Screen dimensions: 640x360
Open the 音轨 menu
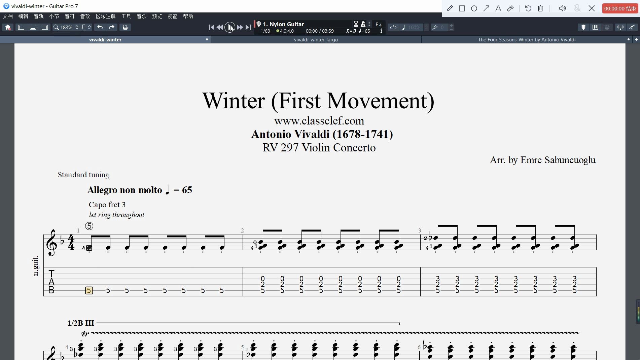point(39,16)
